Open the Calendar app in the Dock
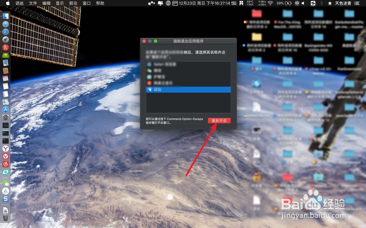Image resolution: width=366 pixels, height=228 pixels. [5, 78]
